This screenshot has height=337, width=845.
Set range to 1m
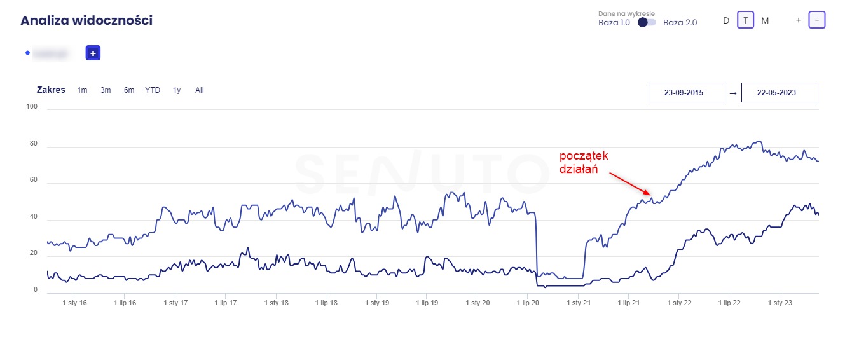pyautogui.click(x=82, y=90)
